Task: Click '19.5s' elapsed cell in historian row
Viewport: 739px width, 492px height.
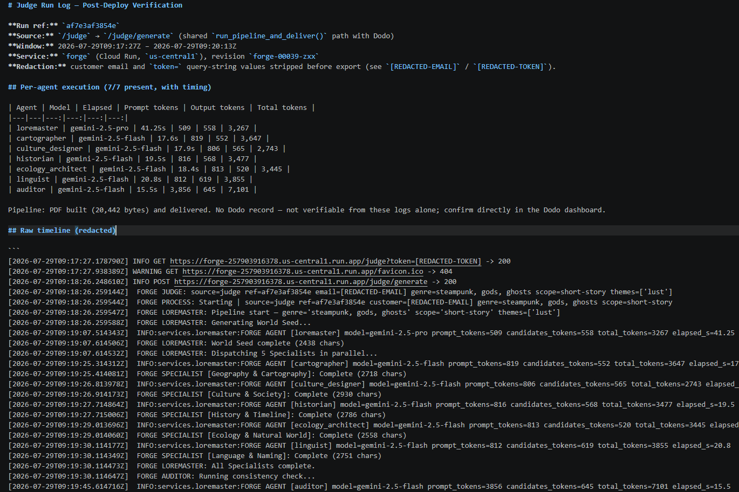Action: tap(155, 159)
